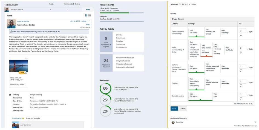Click the Golden Gate Bridge post title

[26, 25]
